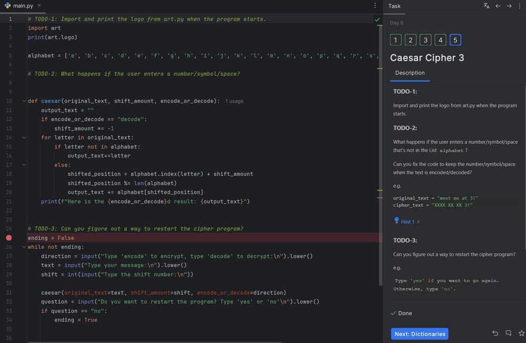Collapse the while loop fold on line 26
This screenshot has width=526, height=343.
tap(24, 247)
